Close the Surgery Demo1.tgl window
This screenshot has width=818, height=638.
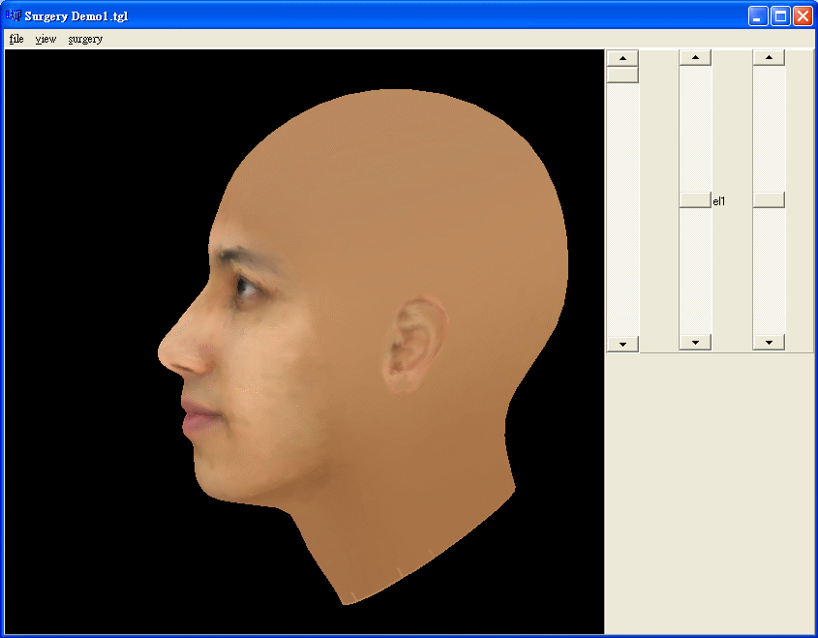[803, 16]
